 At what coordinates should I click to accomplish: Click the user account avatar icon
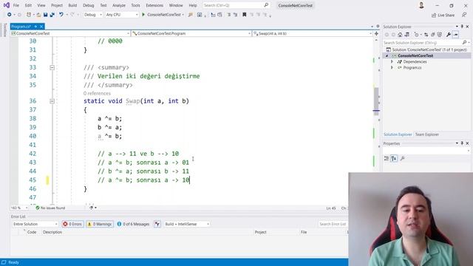coord(421,5)
